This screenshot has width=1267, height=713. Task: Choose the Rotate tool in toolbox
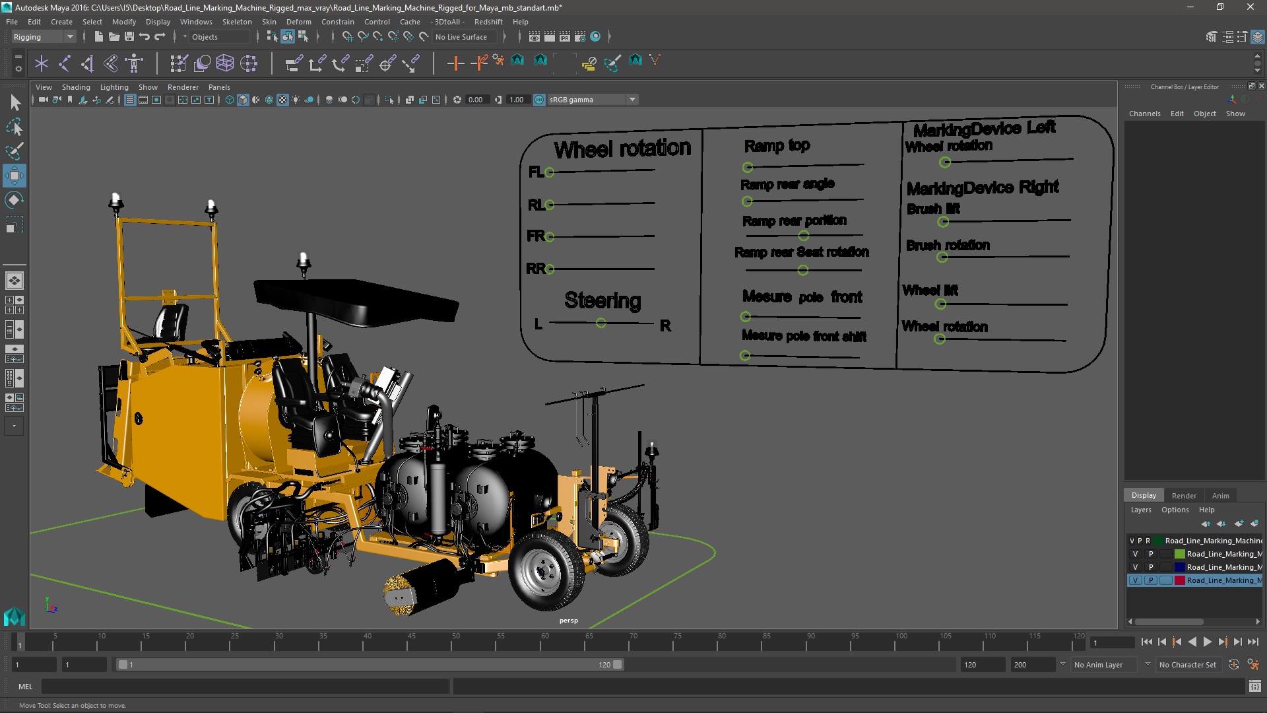[x=15, y=200]
